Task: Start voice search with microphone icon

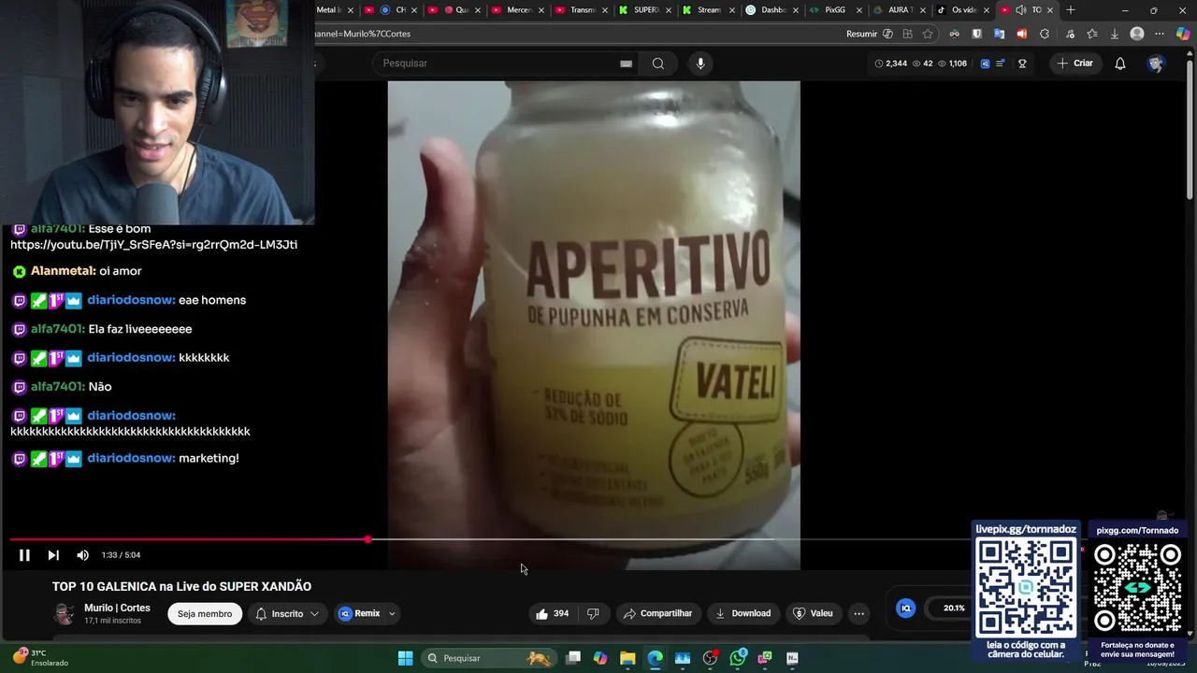Action: pyautogui.click(x=700, y=64)
